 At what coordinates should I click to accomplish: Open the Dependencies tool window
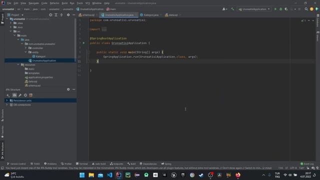pyautogui.click(x=148, y=164)
